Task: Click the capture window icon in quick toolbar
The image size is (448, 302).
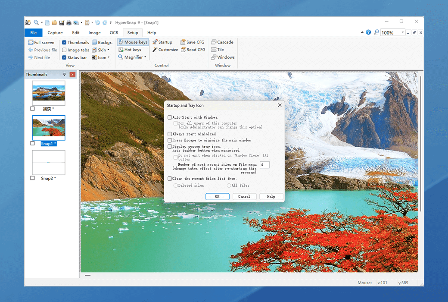Action: pos(76,22)
